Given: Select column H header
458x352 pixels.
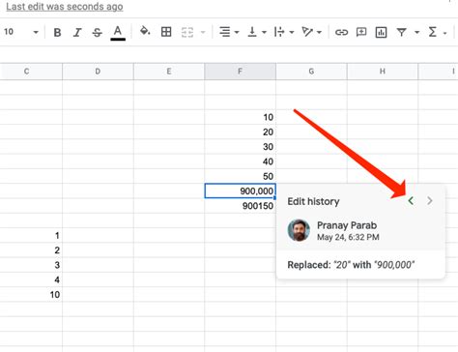Looking at the screenshot, I should coord(383,72).
